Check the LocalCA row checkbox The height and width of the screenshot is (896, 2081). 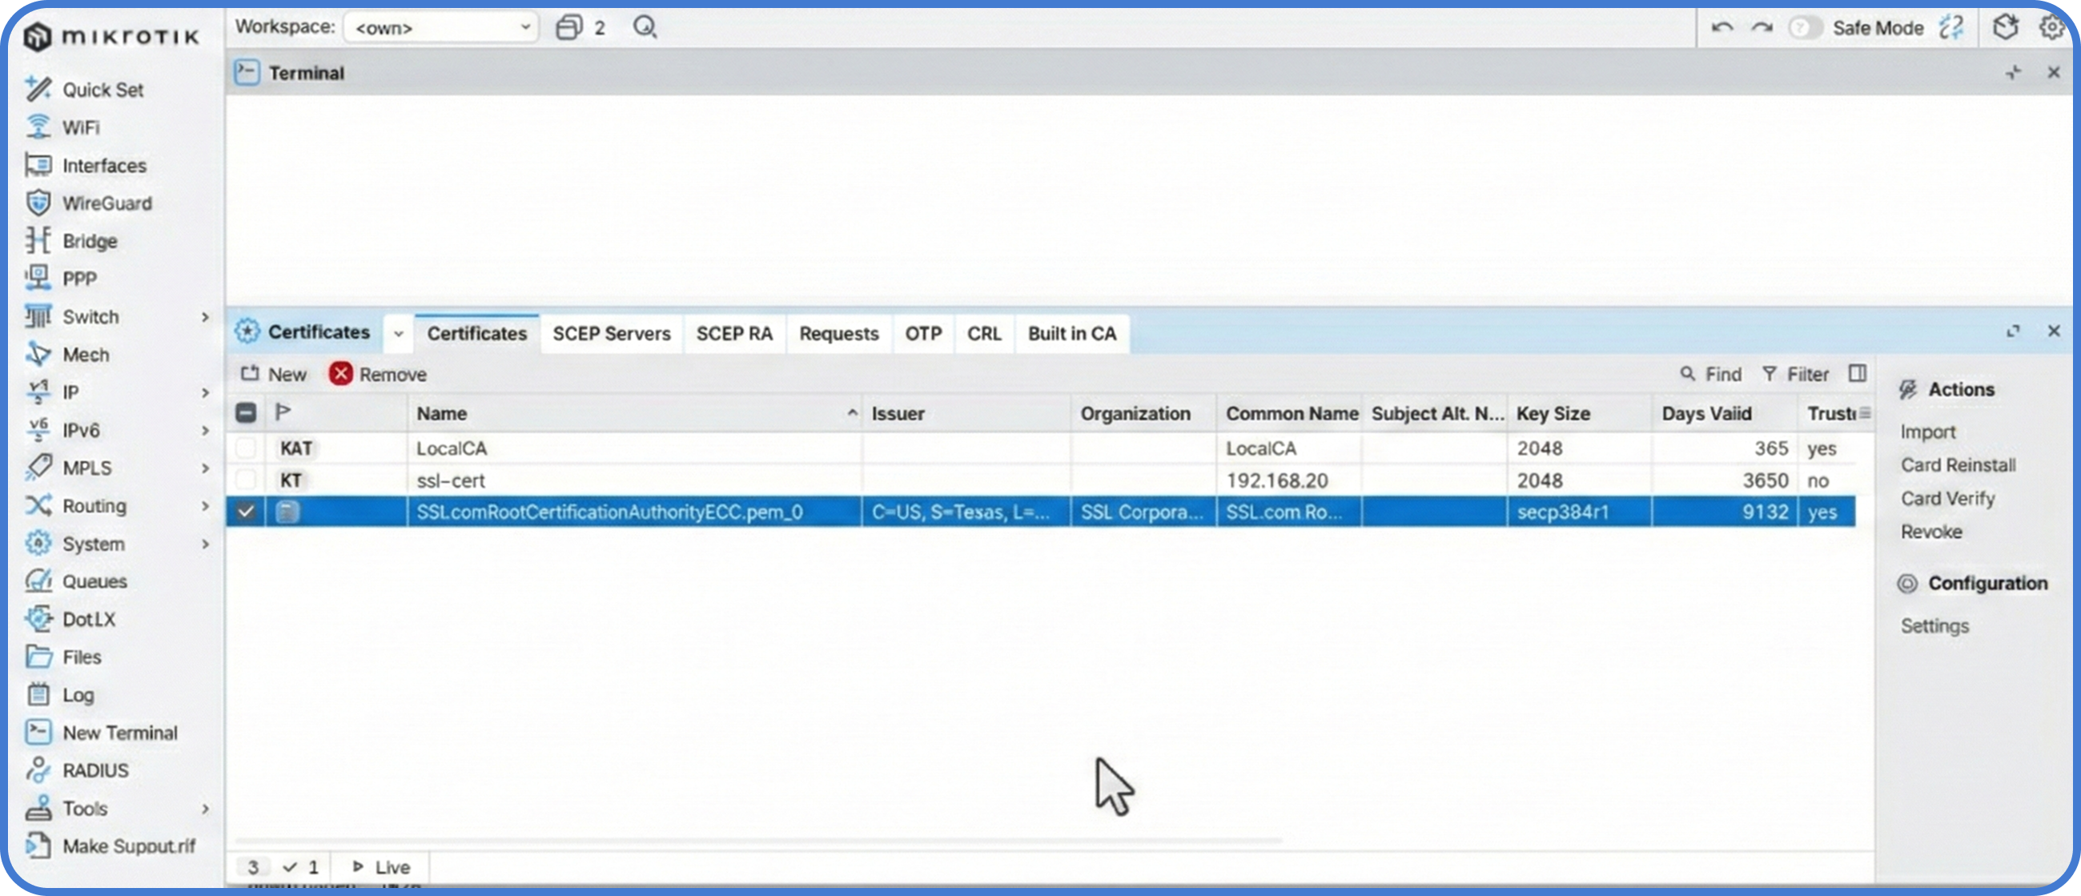point(246,448)
